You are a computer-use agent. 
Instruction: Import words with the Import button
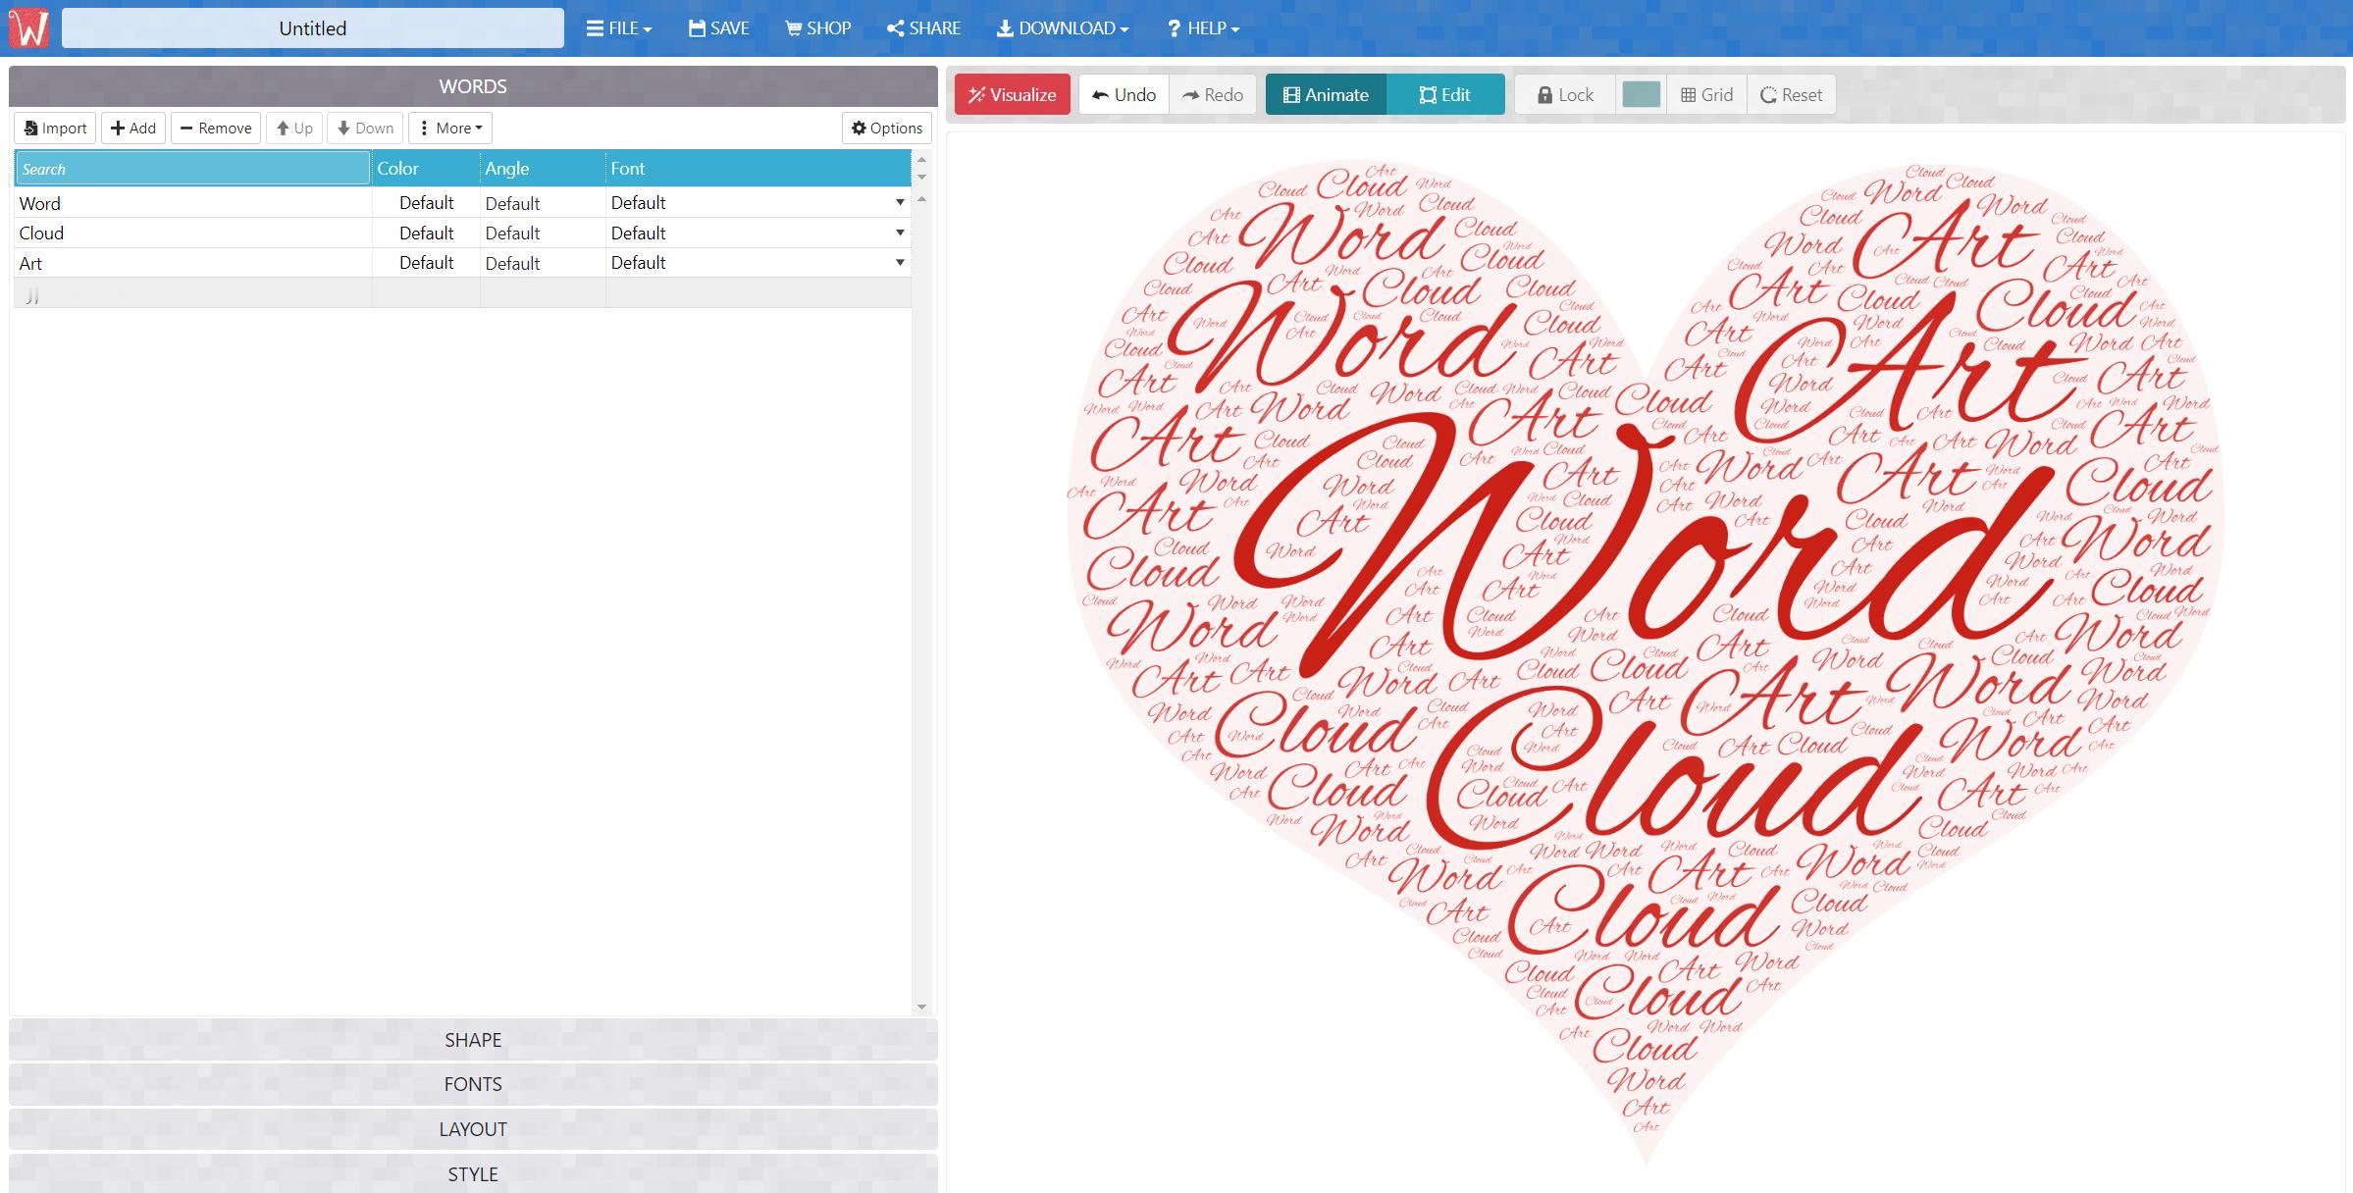[x=55, y=129]
